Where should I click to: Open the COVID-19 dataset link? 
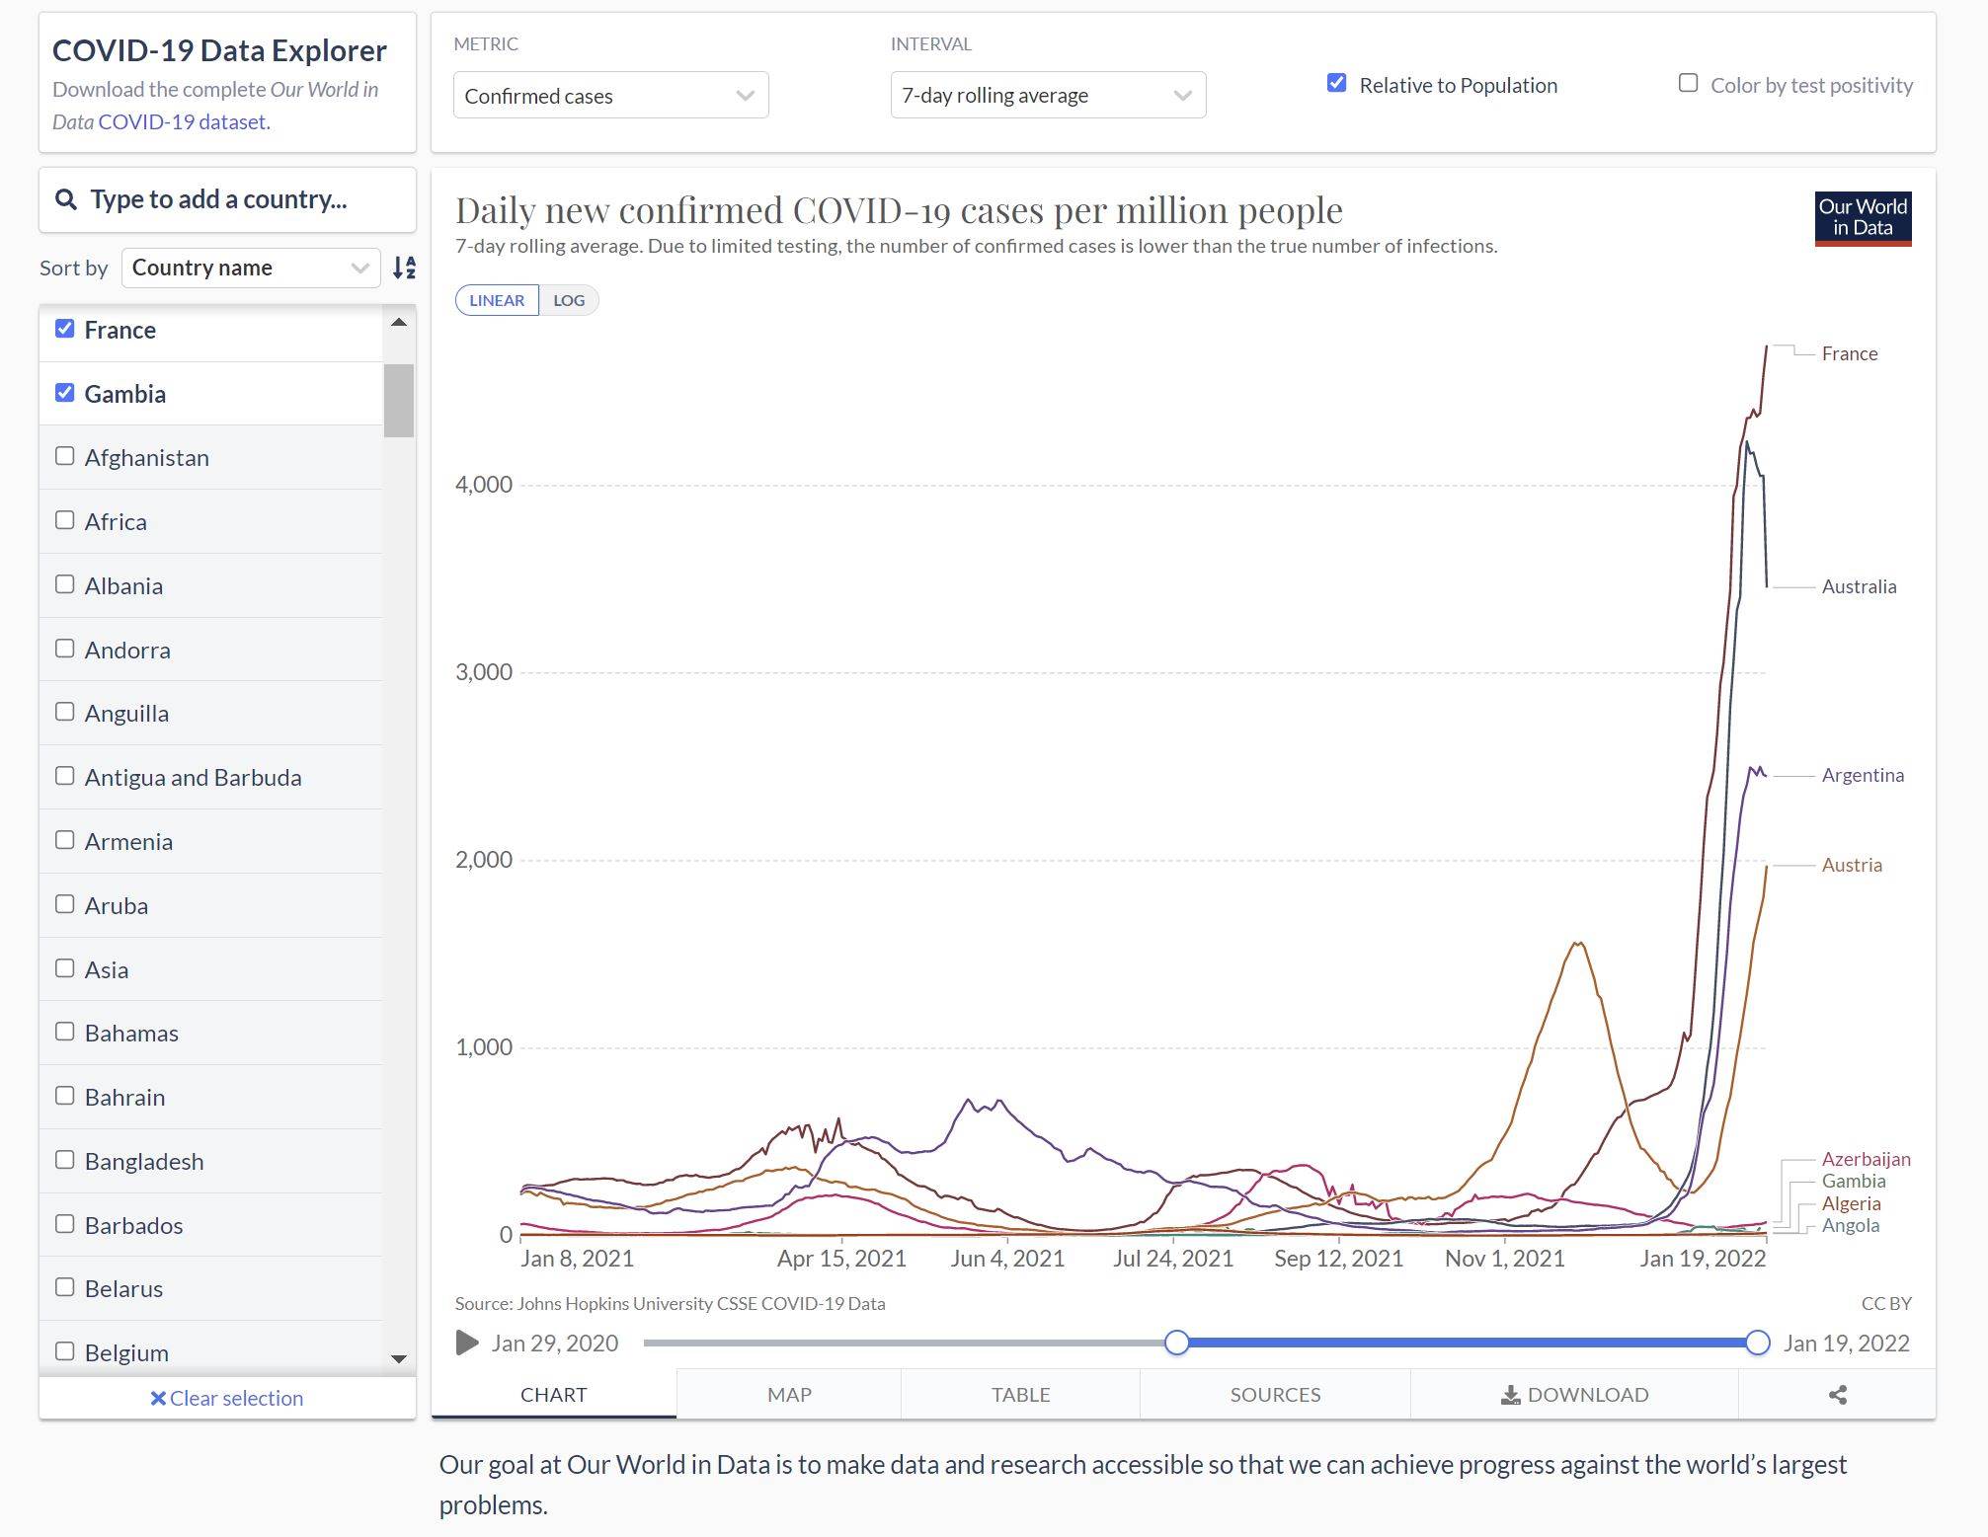(x=183, y=121)
